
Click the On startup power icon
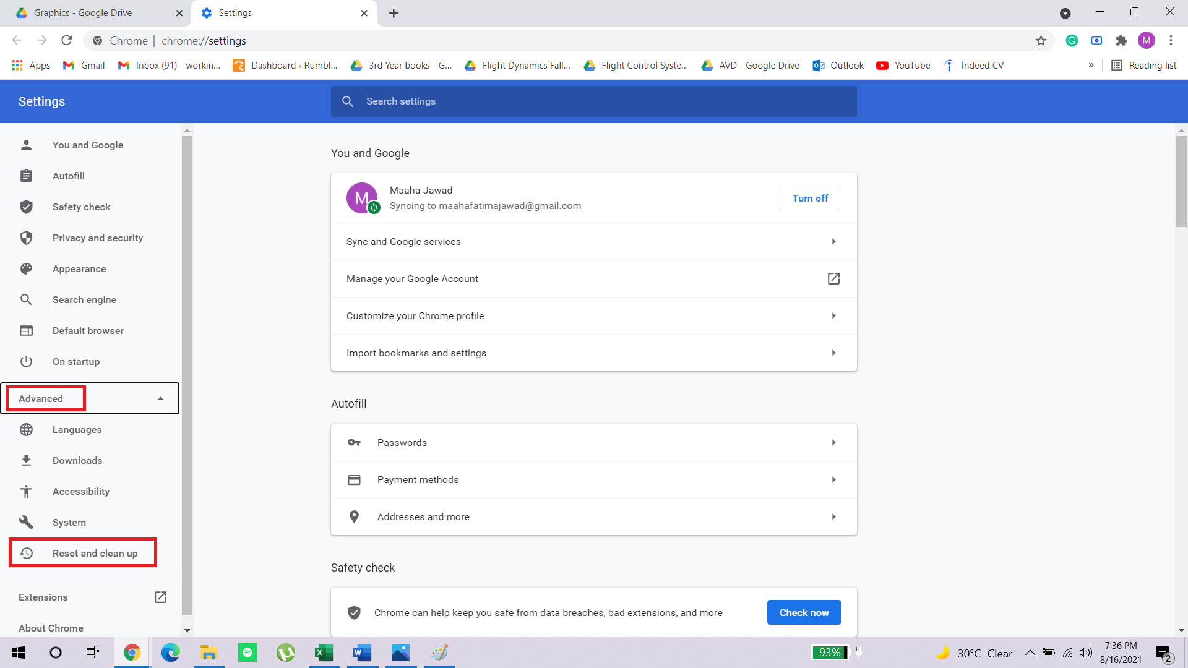click(x=26, y=361)
